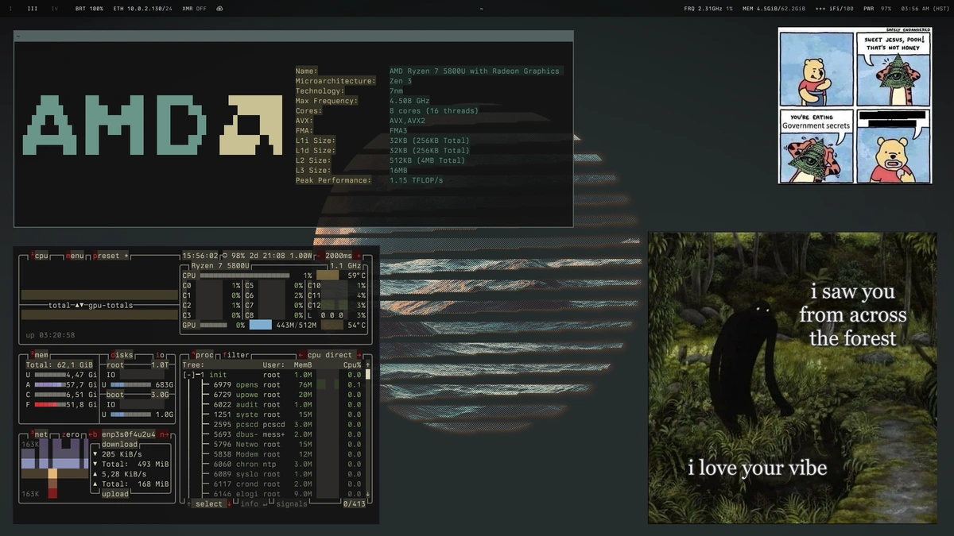Switch to previous network interface with b arrow
This screenshot has height=536, width=954.
tap(93, 434)
